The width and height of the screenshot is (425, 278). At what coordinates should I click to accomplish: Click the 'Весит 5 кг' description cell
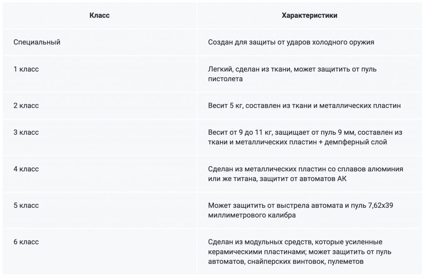point(309,106)
